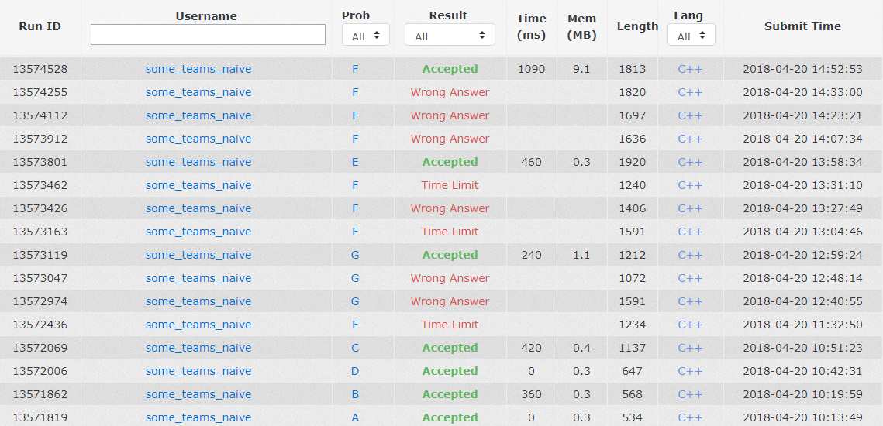Click the Submit Time column header
The width and height of the screenshot is (883, 426).
click(802, 26)
